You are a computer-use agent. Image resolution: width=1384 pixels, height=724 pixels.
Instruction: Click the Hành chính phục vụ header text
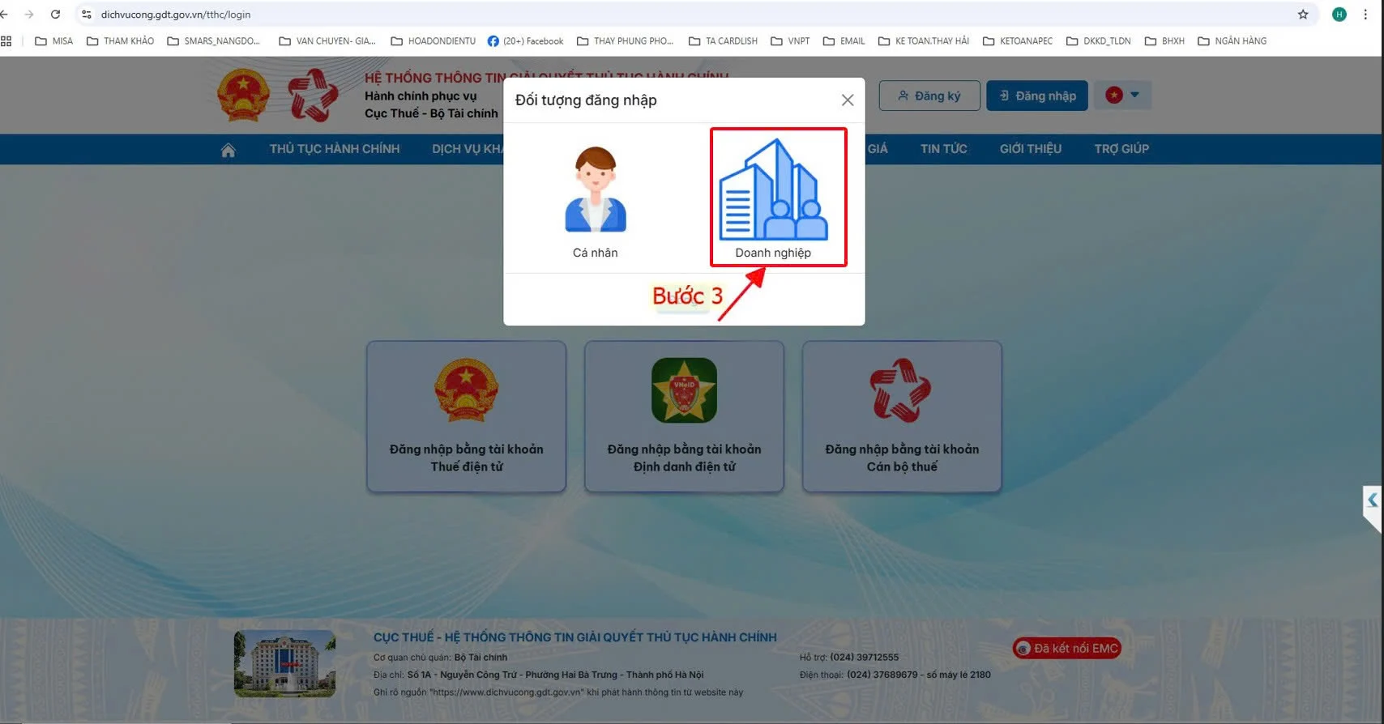(x=421, y=96)
